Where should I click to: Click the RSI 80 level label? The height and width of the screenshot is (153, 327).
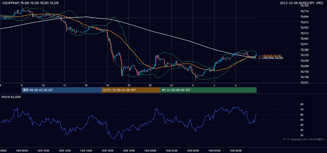[302, 104]
